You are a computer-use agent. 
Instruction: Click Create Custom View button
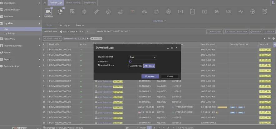click(236, 31)
